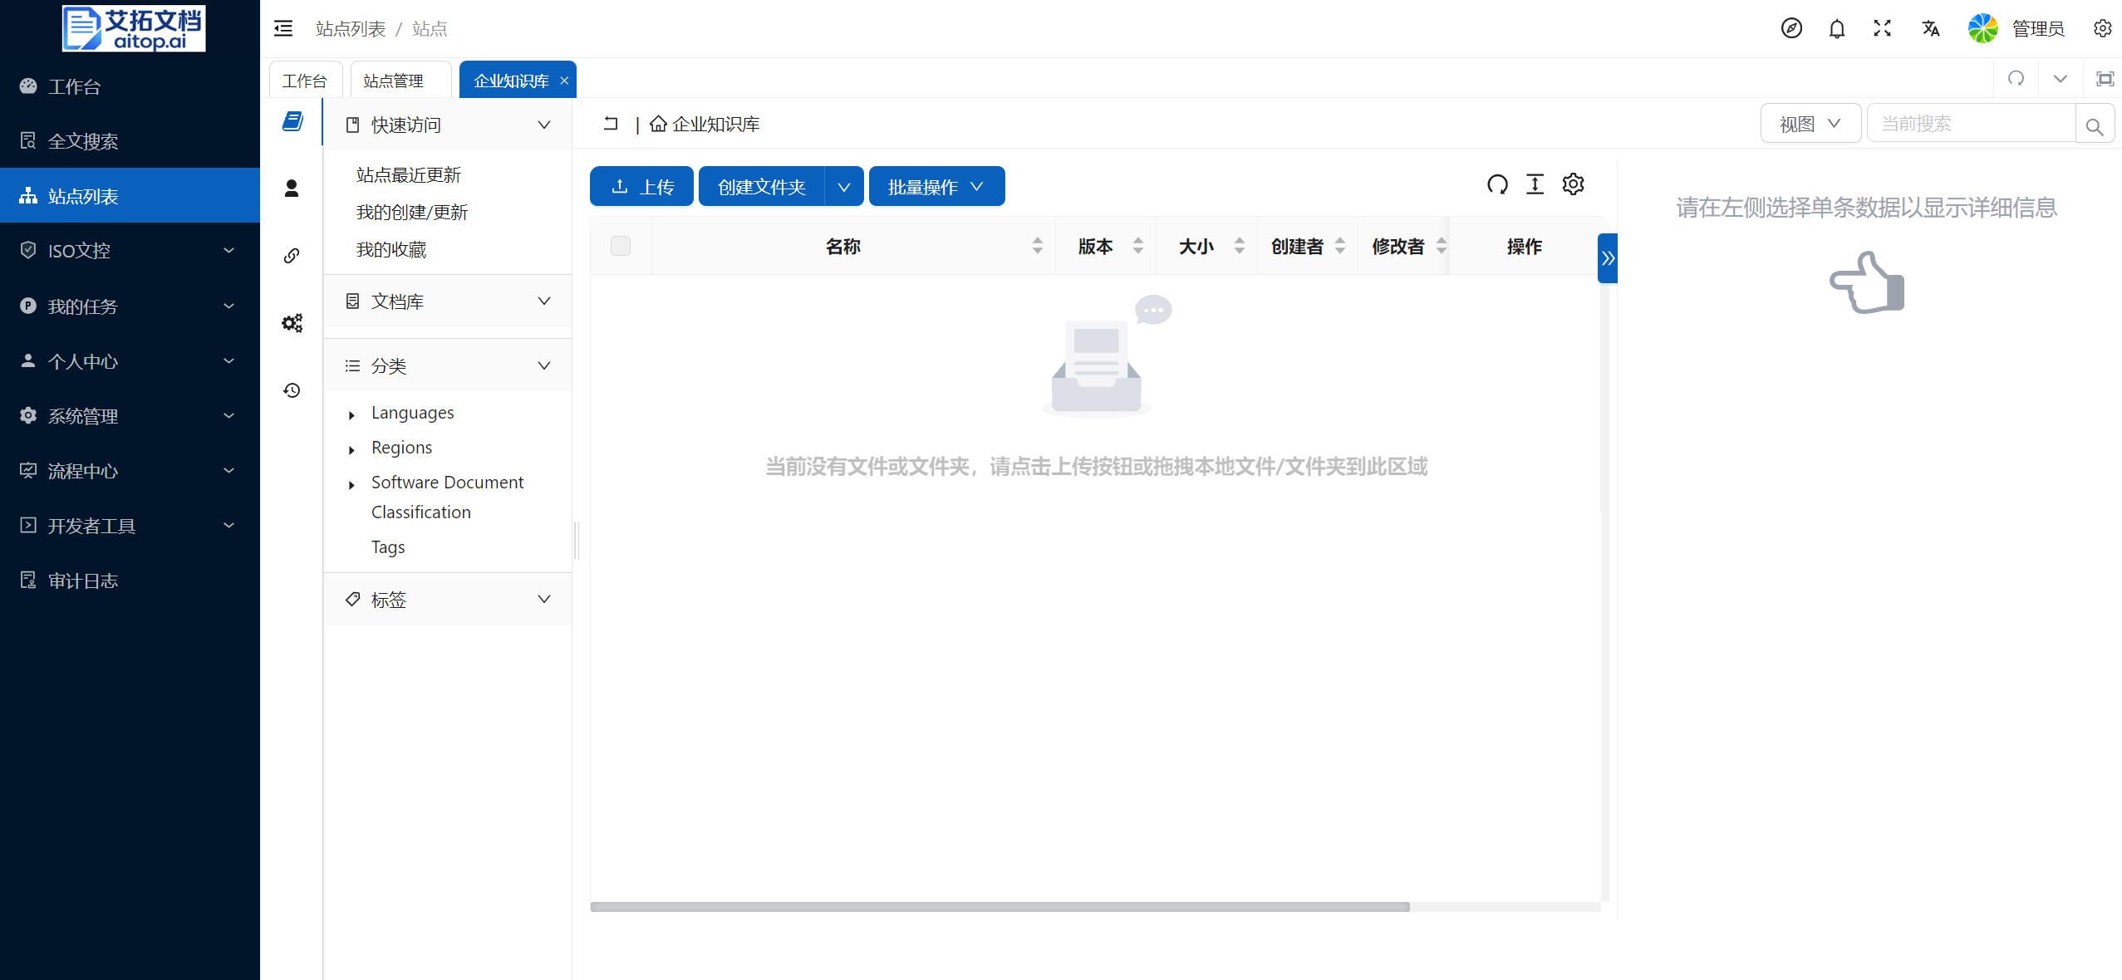Open the 视图 dropdown
This screenshot has height=980, width=2122.
coord(1810,124)
